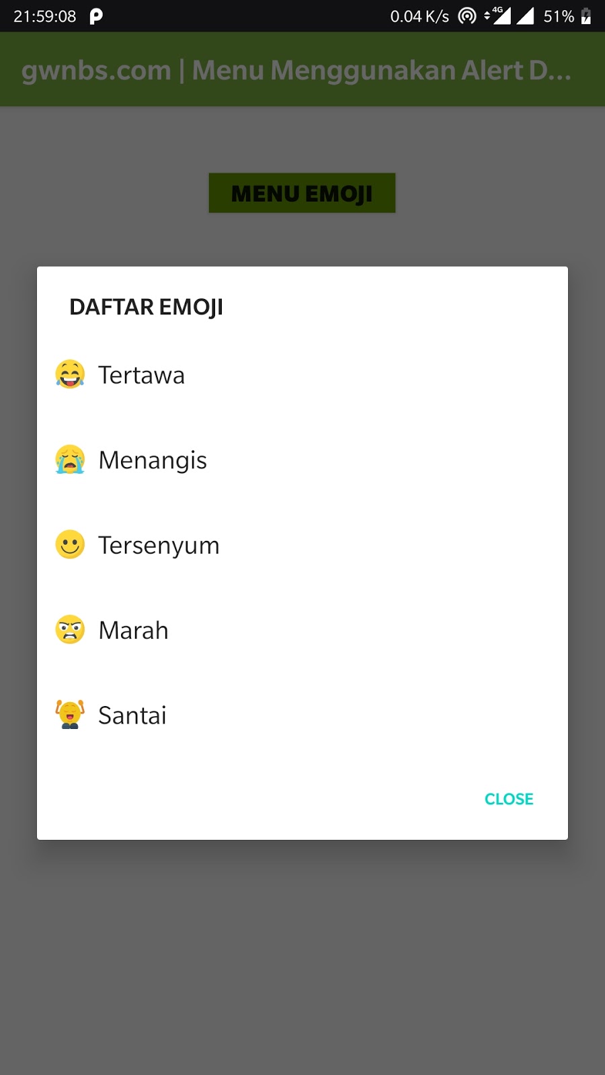Tap the P notification icon in status bar
Screen dimensions: 605x1075
[96, 16]
